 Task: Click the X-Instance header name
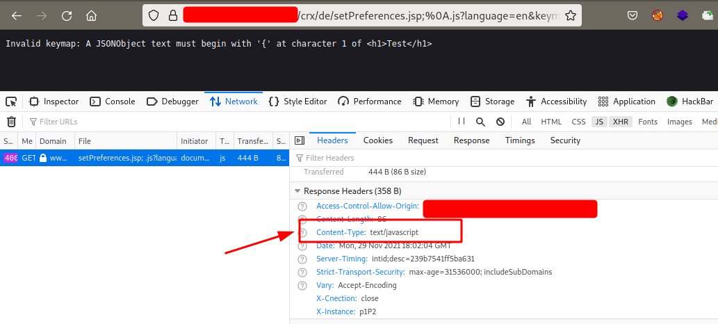click(x=336, y=311)
